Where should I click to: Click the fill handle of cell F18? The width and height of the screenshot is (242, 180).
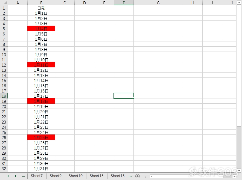pos(133,98)
